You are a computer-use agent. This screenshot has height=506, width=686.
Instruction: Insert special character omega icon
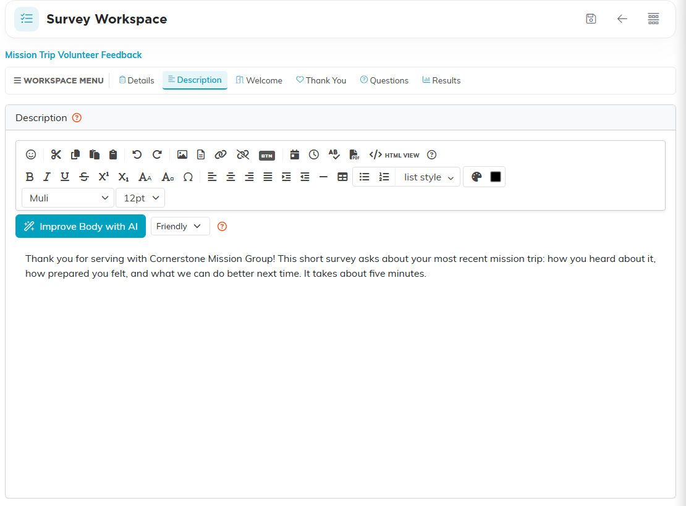[x=188, y=177]
